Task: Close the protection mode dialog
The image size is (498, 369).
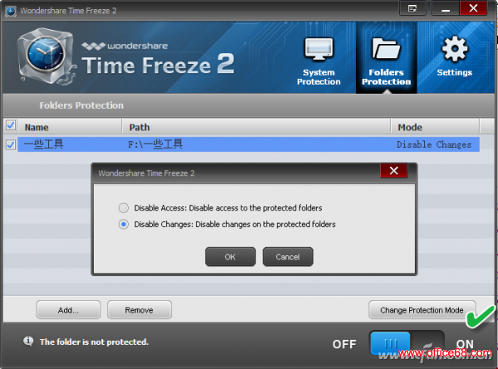Action: pyautogui.click(x=393, y=171)
